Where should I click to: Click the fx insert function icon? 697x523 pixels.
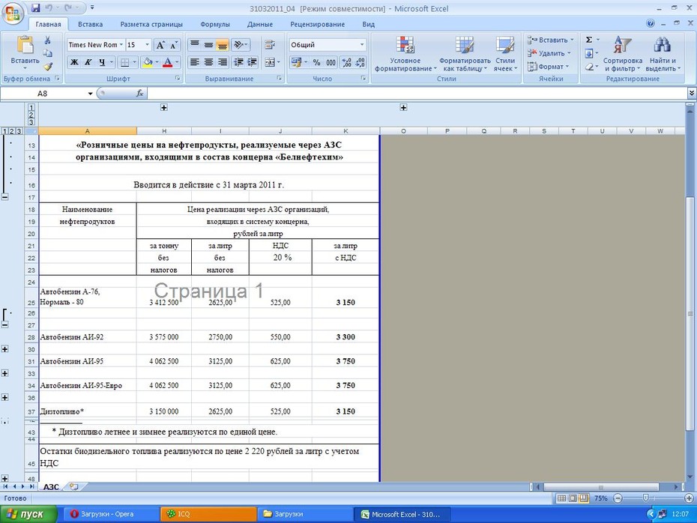pyautogui.click(x=139, y=93)
